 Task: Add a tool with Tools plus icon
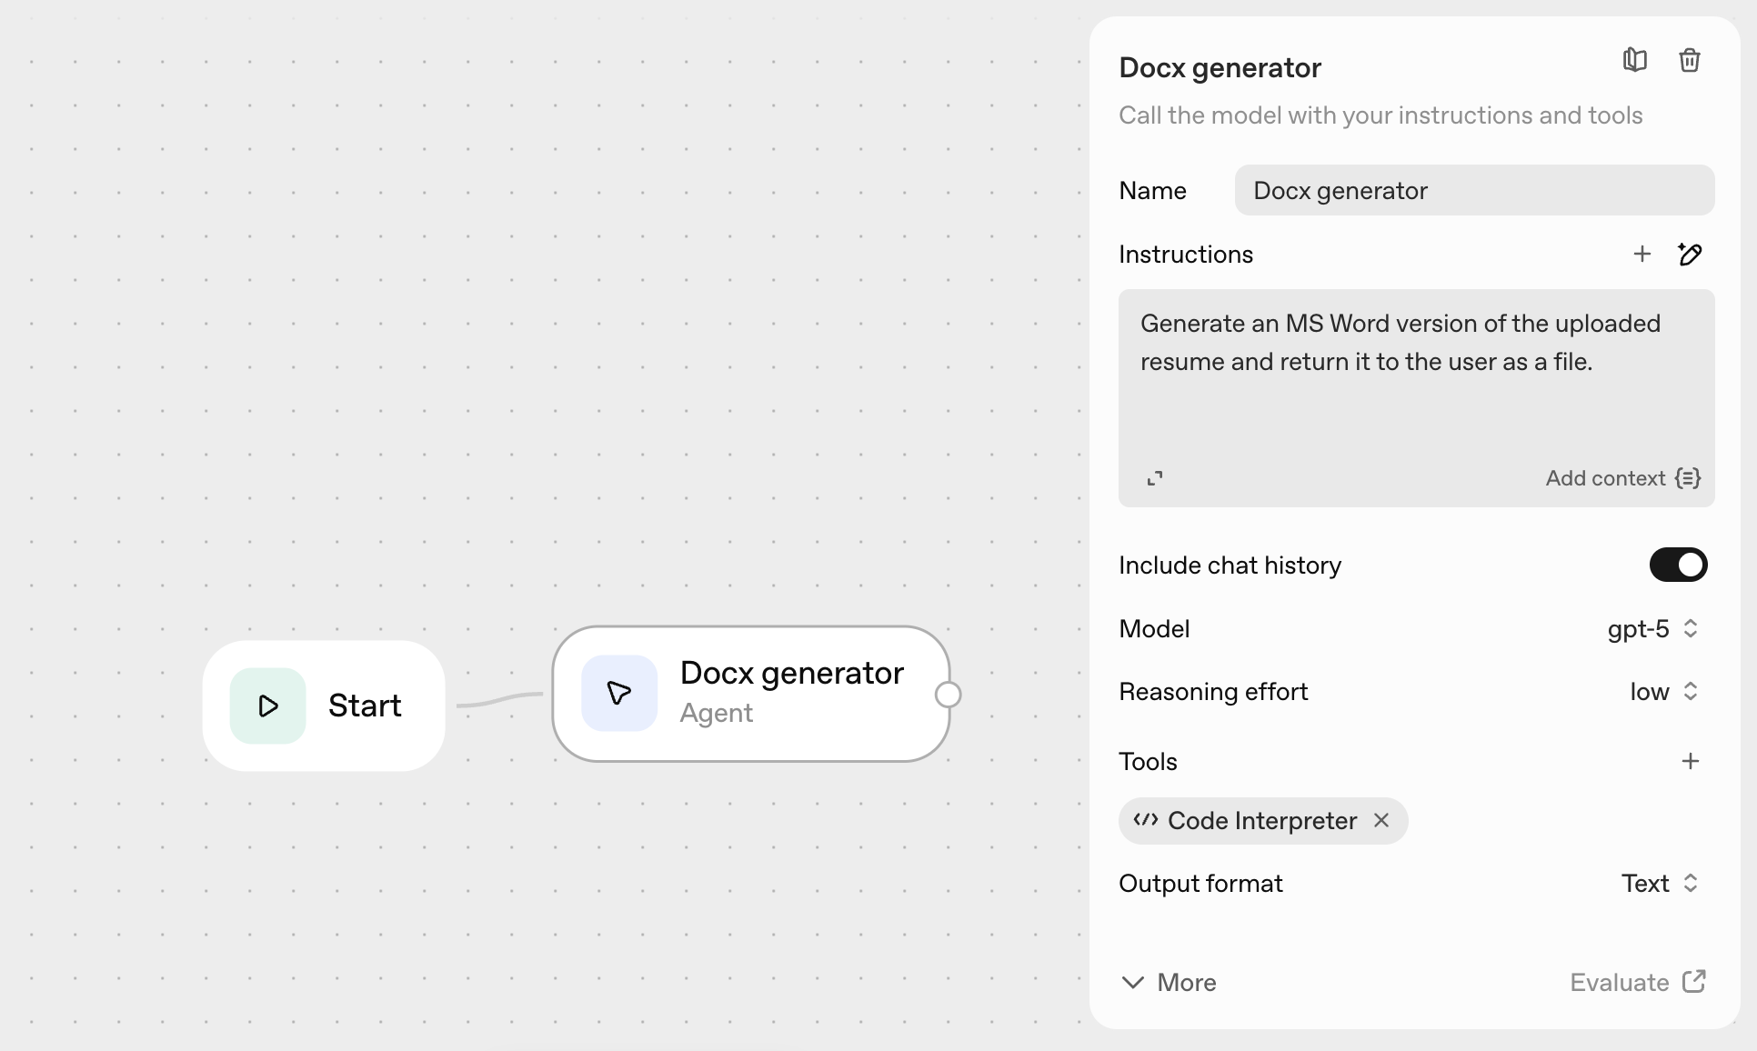pos(1690,761)
